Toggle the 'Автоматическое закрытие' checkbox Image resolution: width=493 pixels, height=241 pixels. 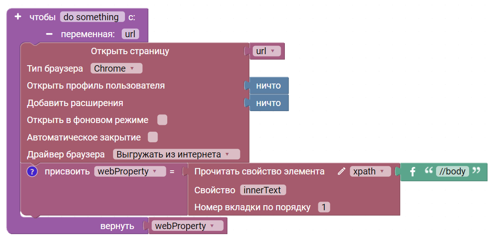(153, 137)
